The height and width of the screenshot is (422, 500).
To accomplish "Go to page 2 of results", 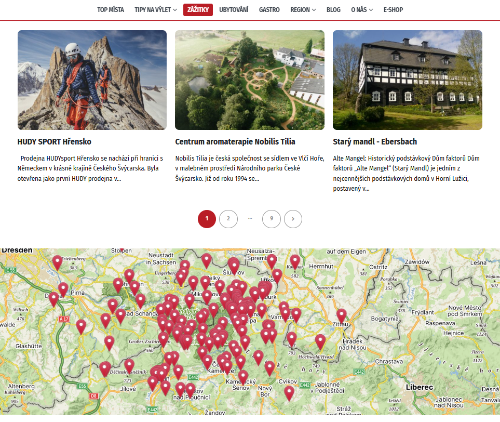I will coord(228,219).
